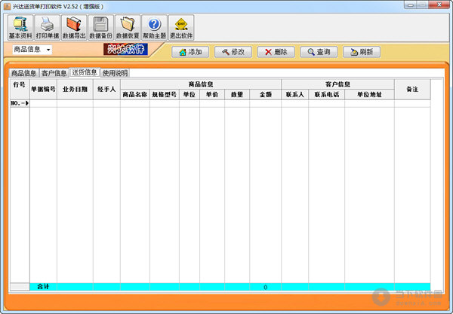Click the 退出软件 exit icon
The width and height of the screenshot is (453, 314).
tap(181, 28)
